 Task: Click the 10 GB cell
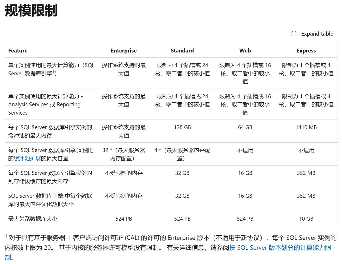[x=306, y=219]
